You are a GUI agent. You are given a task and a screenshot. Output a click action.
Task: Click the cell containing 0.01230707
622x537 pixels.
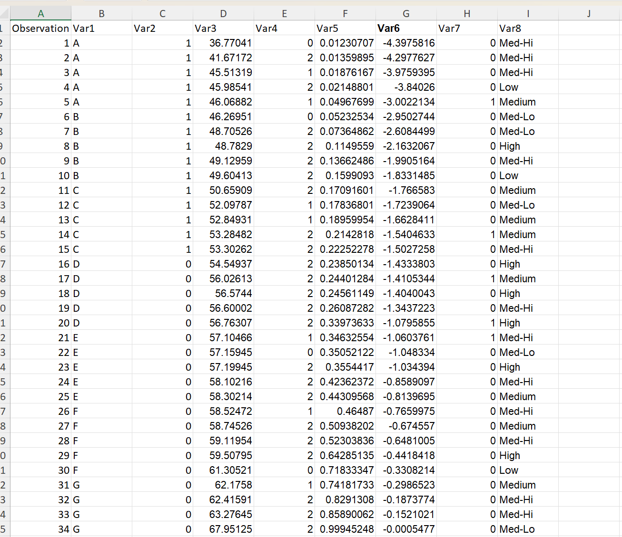click(x=346, y=43)
